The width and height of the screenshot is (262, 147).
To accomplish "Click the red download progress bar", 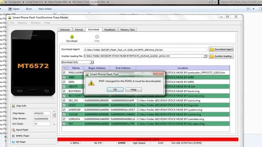I will [x=148, y=140].
